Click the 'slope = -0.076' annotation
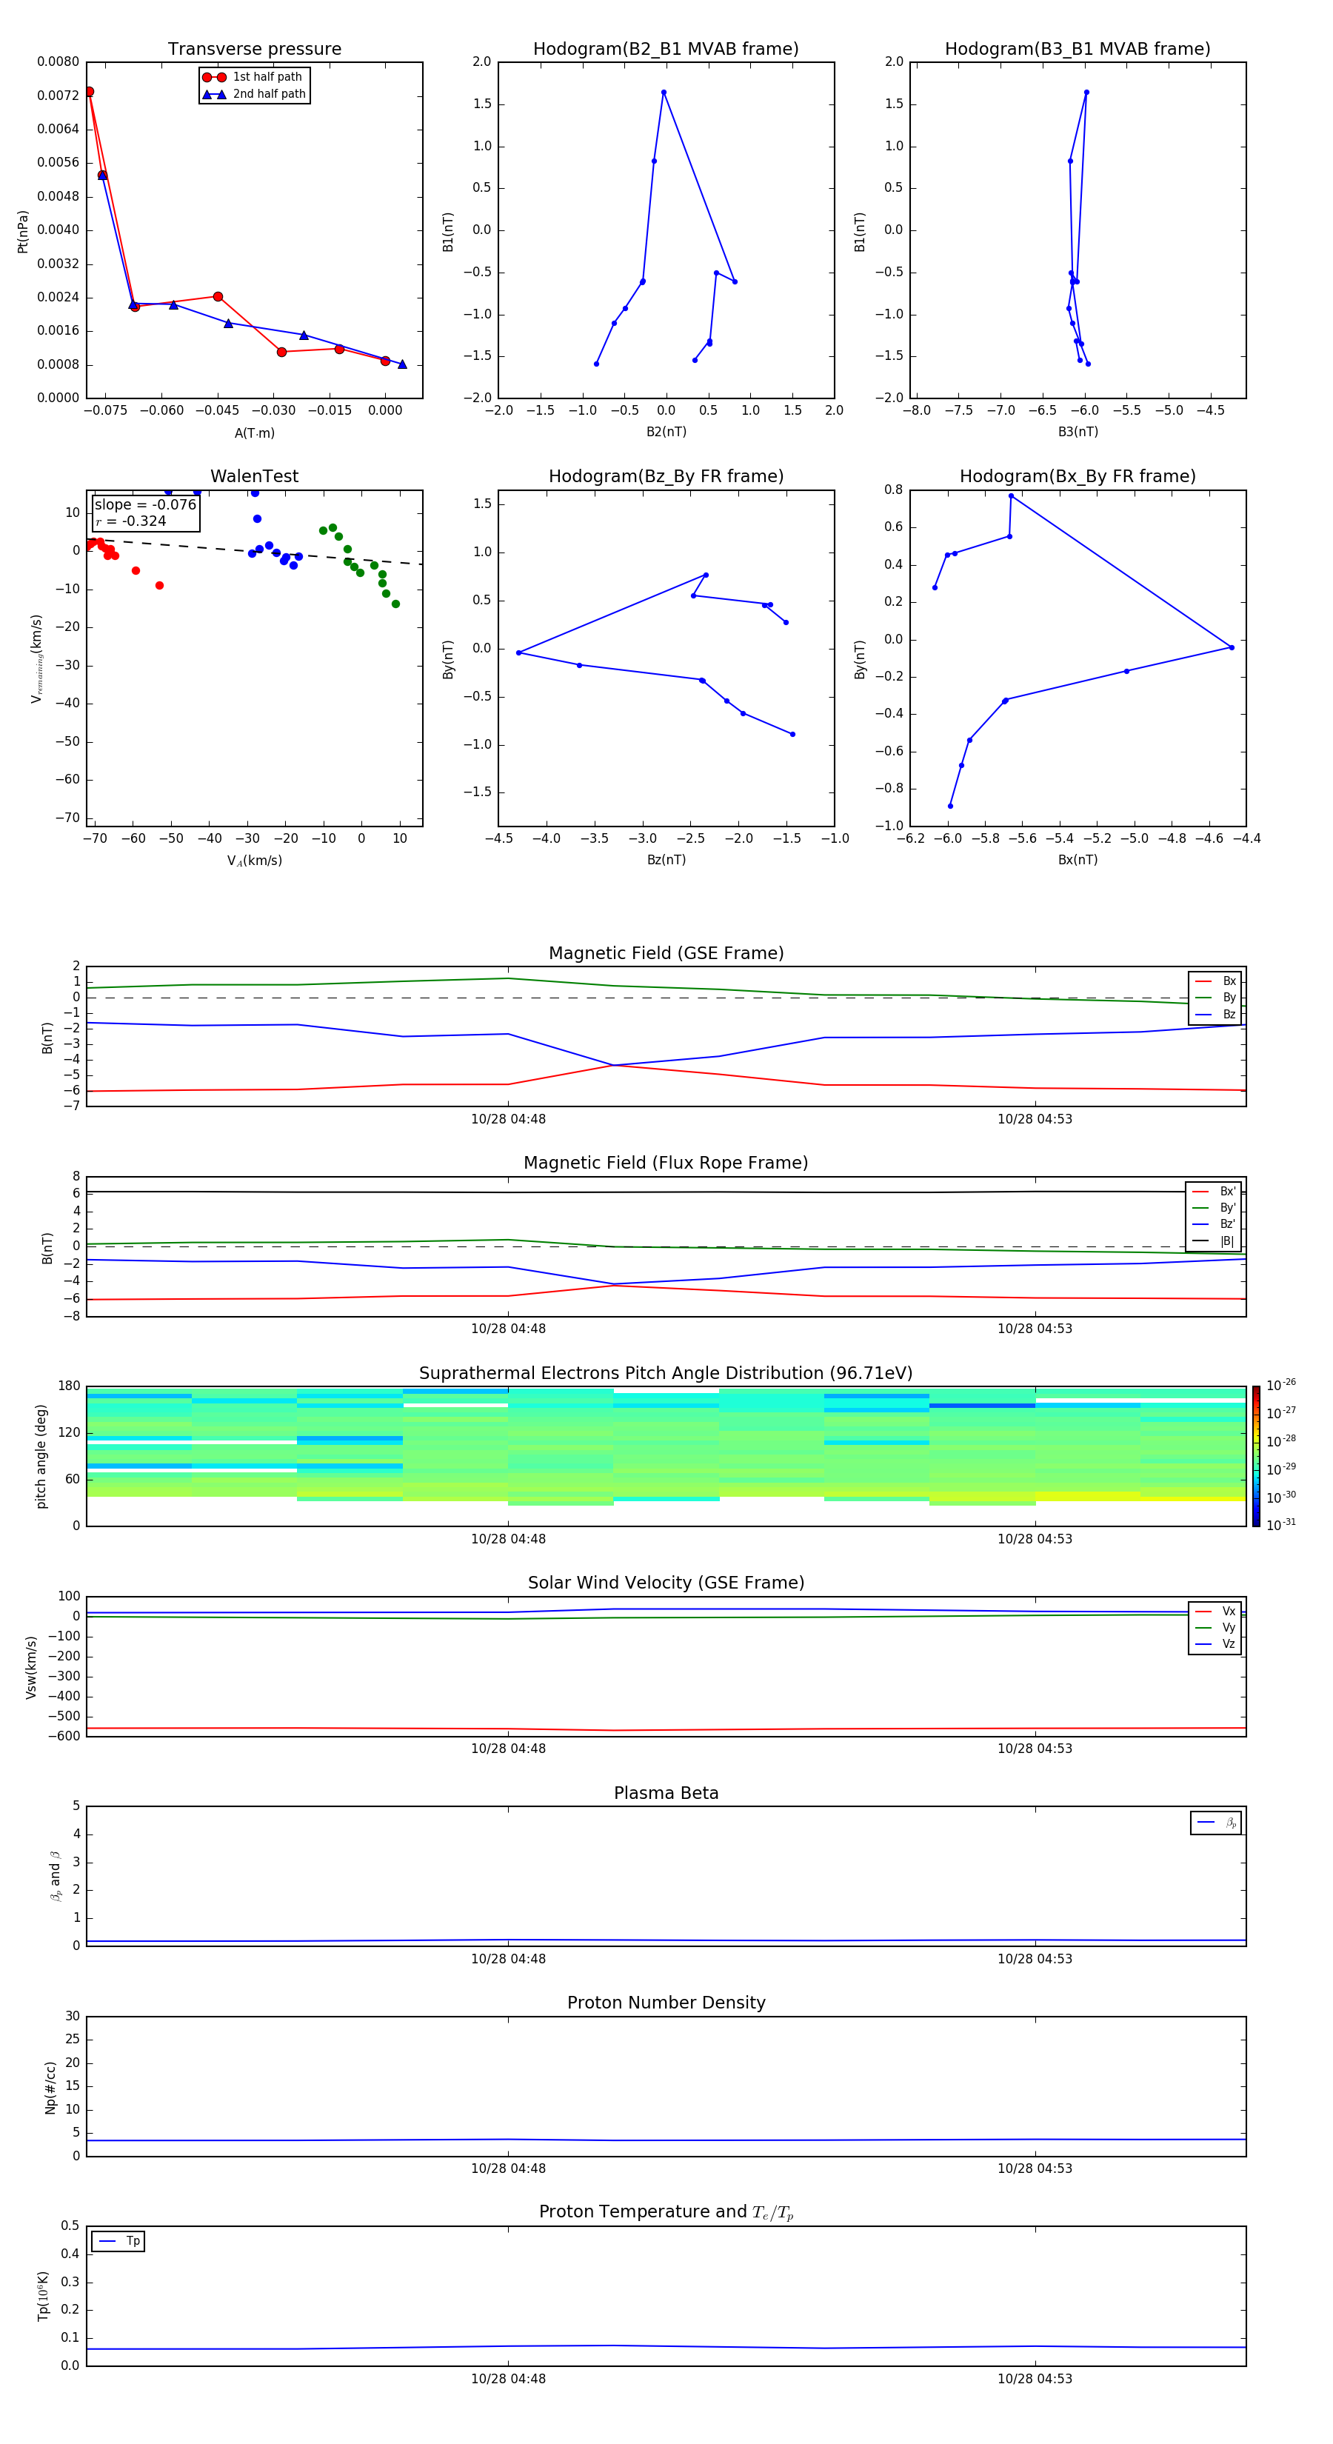1333x2444 pixels. (x=145, y=505)
